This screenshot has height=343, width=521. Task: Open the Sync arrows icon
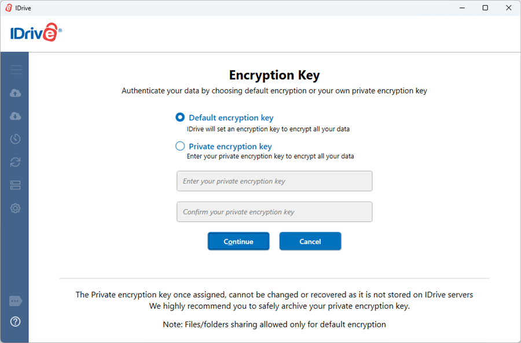coord(16,162)
